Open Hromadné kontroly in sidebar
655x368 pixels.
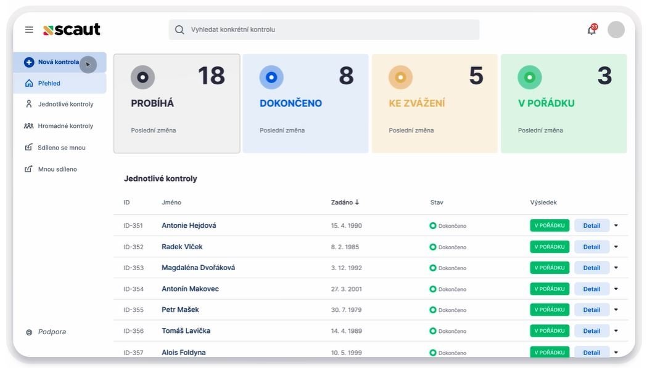click(65, 126)
